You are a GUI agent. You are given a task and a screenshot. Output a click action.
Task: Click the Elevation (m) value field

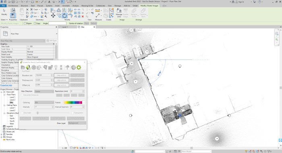(44, 75)
